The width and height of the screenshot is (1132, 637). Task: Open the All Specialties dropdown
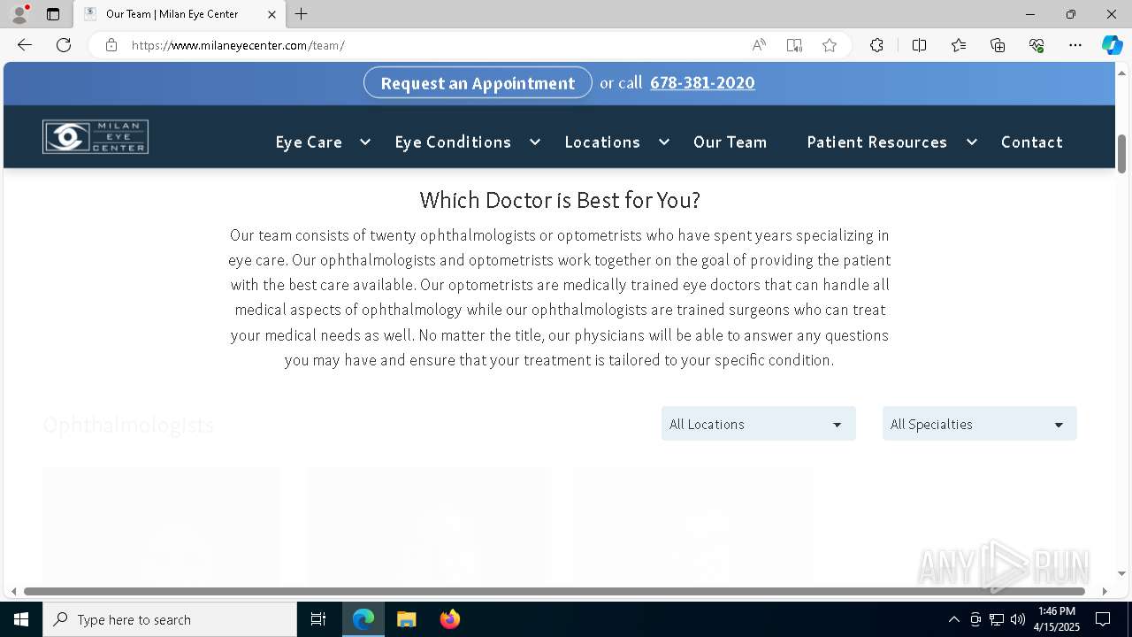click(x=980, y=424)
